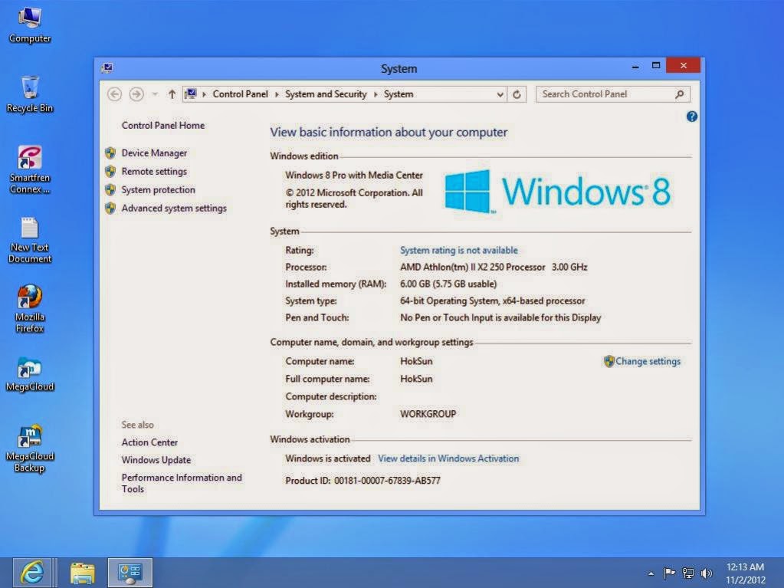
Task: Click the WORKGROUP value text
Action: pyautogui.click(x=428, y=415)
